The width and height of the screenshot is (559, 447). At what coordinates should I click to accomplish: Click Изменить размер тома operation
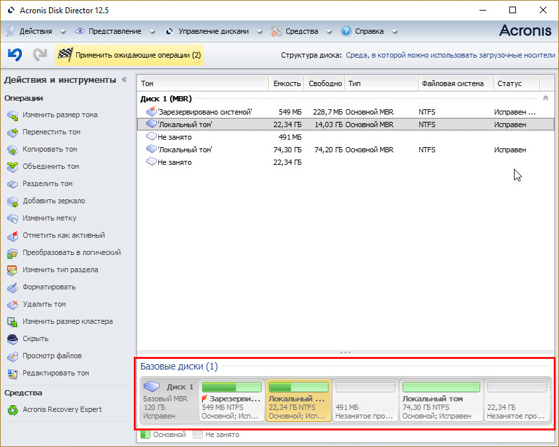point(60,115)
